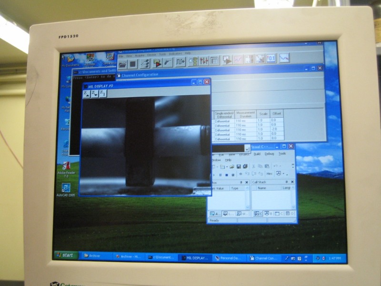Toggle Hex display in Visual C++ debug toolbar
This screenshot has height=286, width=381.
click(x=269, y=174)
